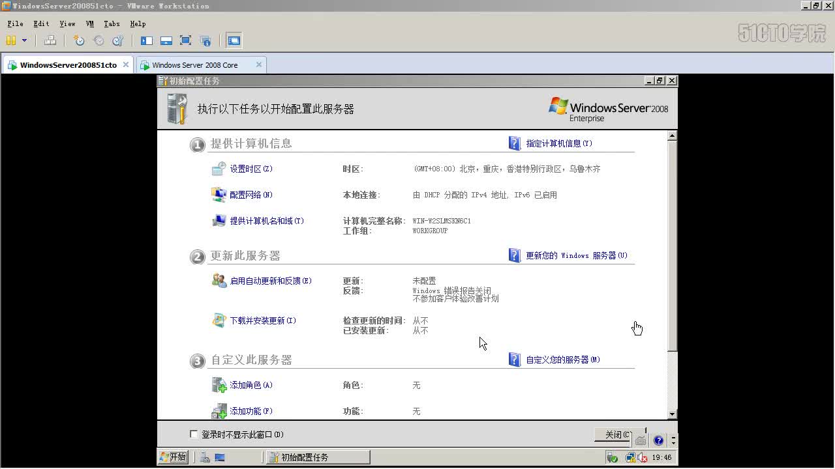The width and height of the screenshot is (835, 469).
Task: Click the 开始 Start button
Action: click(x=174, y=457)
